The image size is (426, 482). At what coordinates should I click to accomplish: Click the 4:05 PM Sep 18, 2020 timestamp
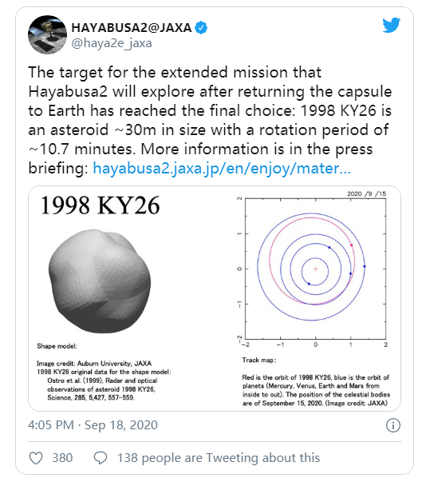click(93, 425)
